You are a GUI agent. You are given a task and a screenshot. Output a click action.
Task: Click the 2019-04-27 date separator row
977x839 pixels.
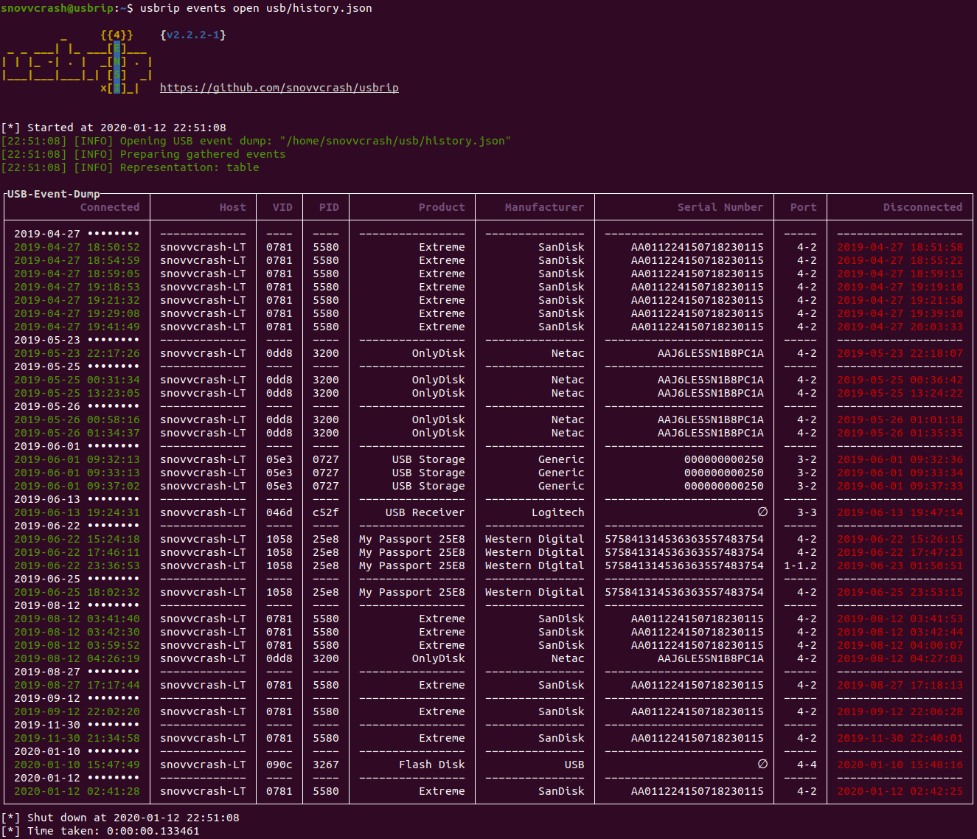77,234
